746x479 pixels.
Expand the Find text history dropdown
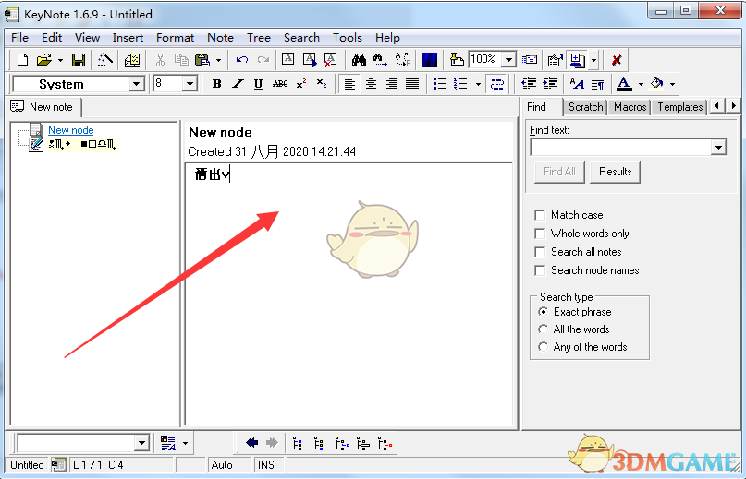[718, 148]
